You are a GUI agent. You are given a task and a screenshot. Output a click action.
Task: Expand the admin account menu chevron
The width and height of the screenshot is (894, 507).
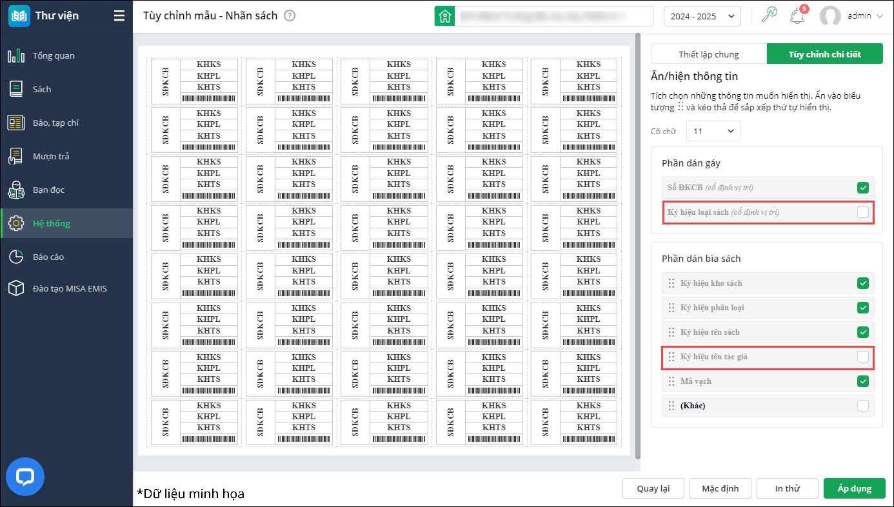880,16
